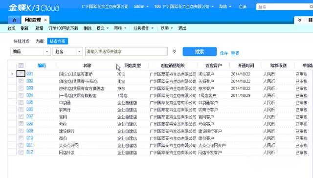
Task: Check the box for row 011
Action: click(x=21, y=145)
